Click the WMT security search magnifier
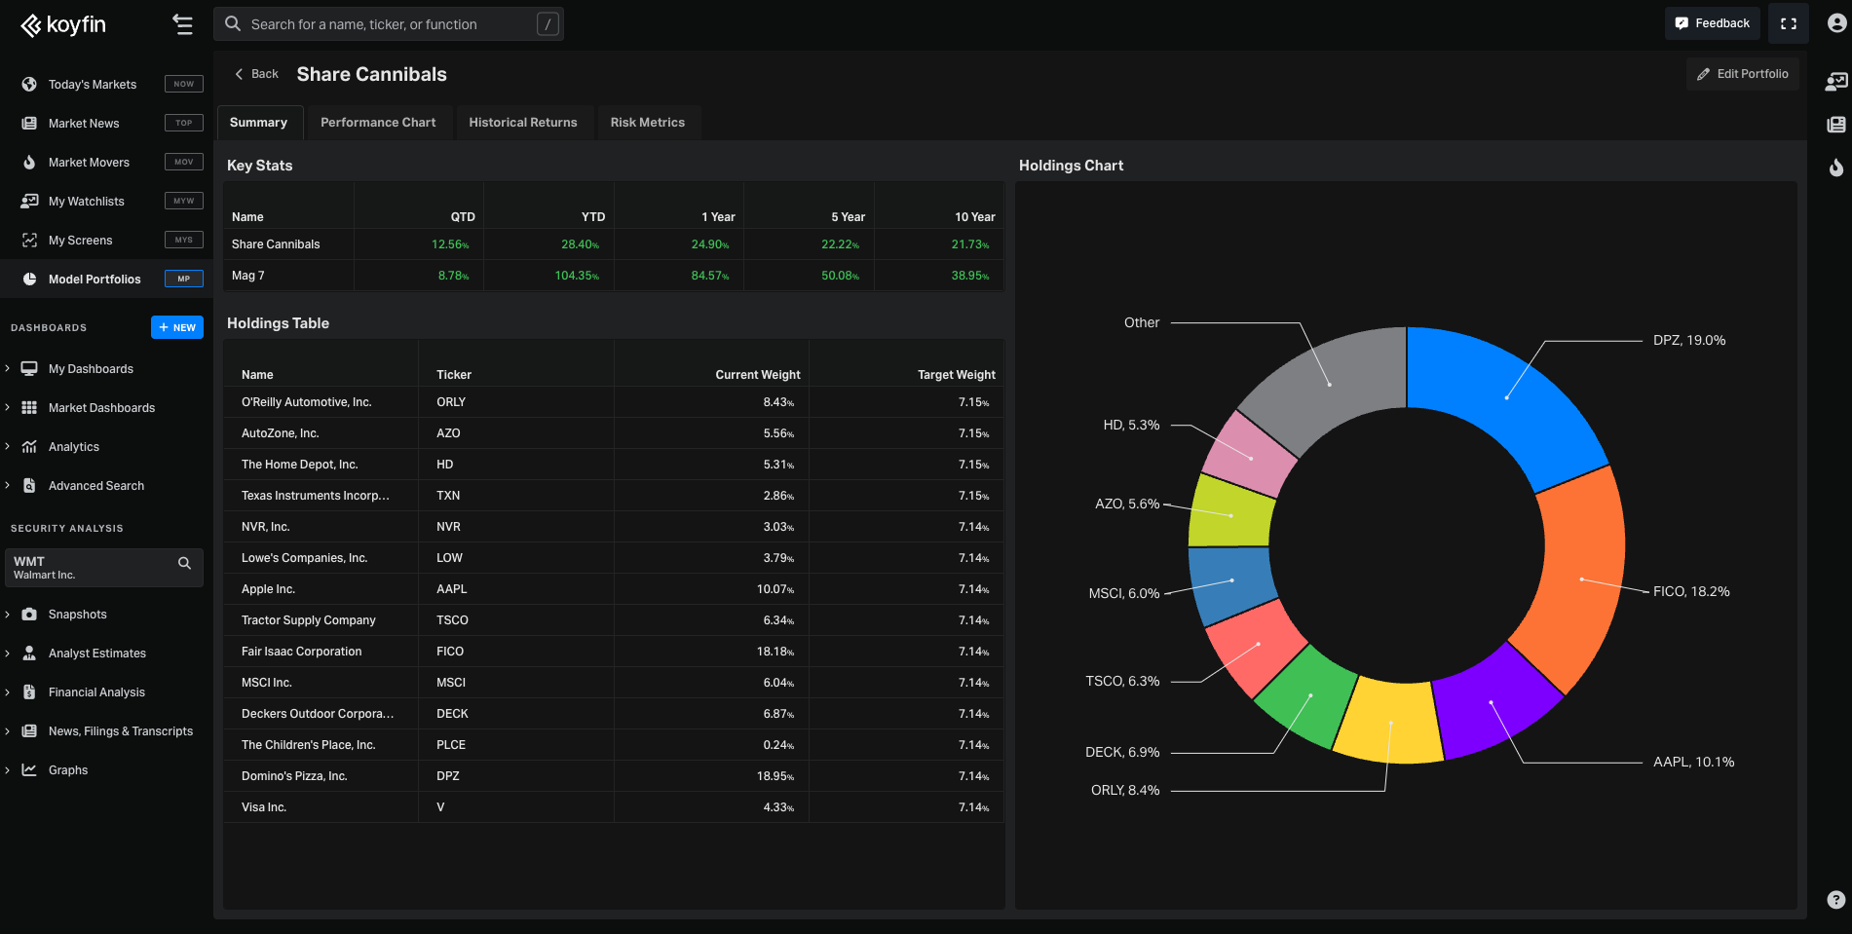 [184, 563]
